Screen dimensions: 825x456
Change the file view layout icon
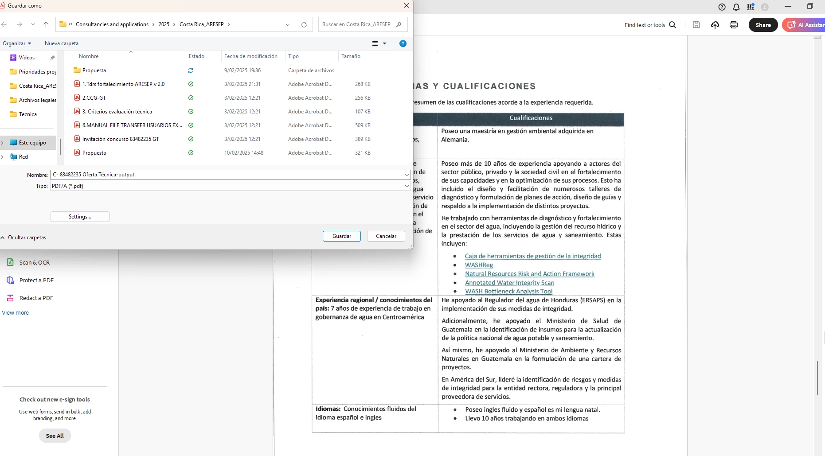tap(375, 43)
